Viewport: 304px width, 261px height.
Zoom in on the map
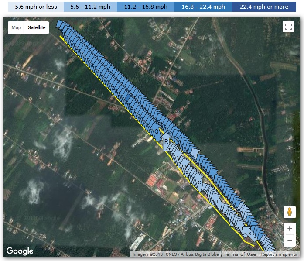click(x=289, y=228)
